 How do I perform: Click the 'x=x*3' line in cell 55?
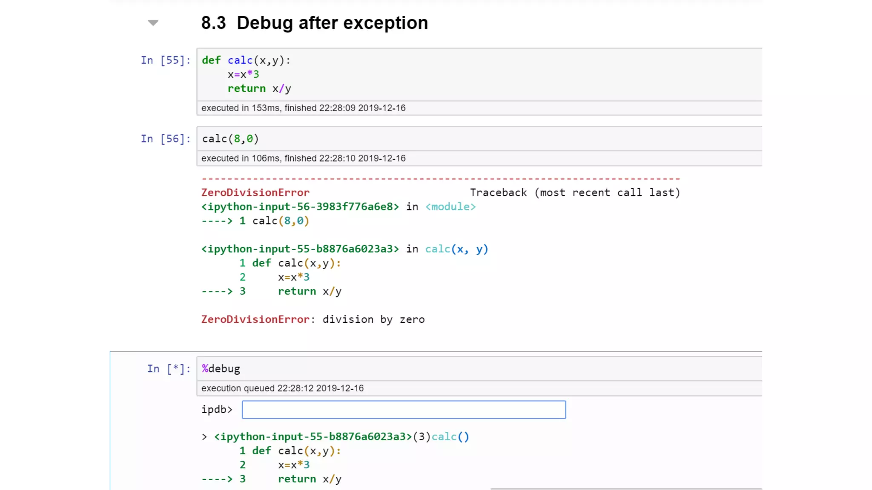pos(243,74)
